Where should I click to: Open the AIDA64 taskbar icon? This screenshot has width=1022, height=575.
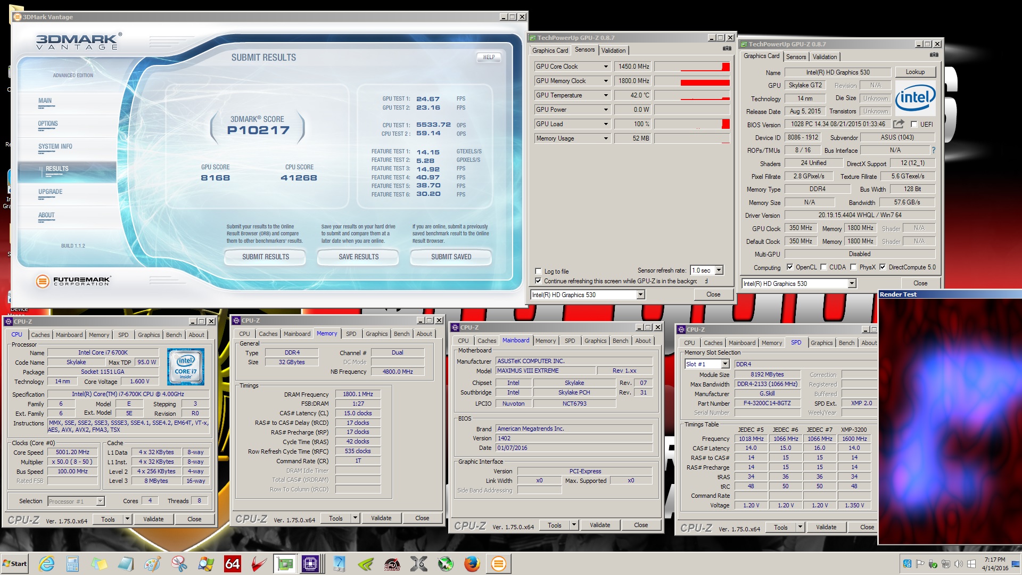[x=233, y=564]
